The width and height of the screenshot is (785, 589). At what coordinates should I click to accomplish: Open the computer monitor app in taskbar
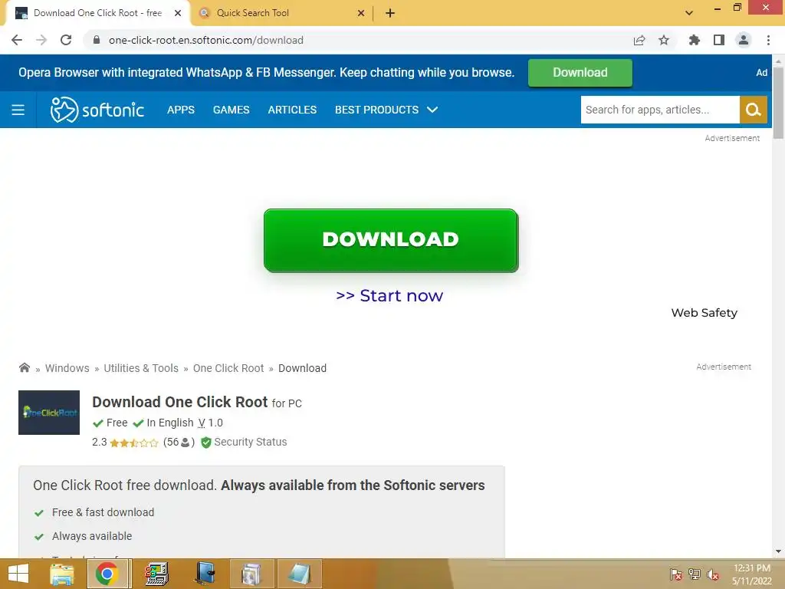point(156,574)
